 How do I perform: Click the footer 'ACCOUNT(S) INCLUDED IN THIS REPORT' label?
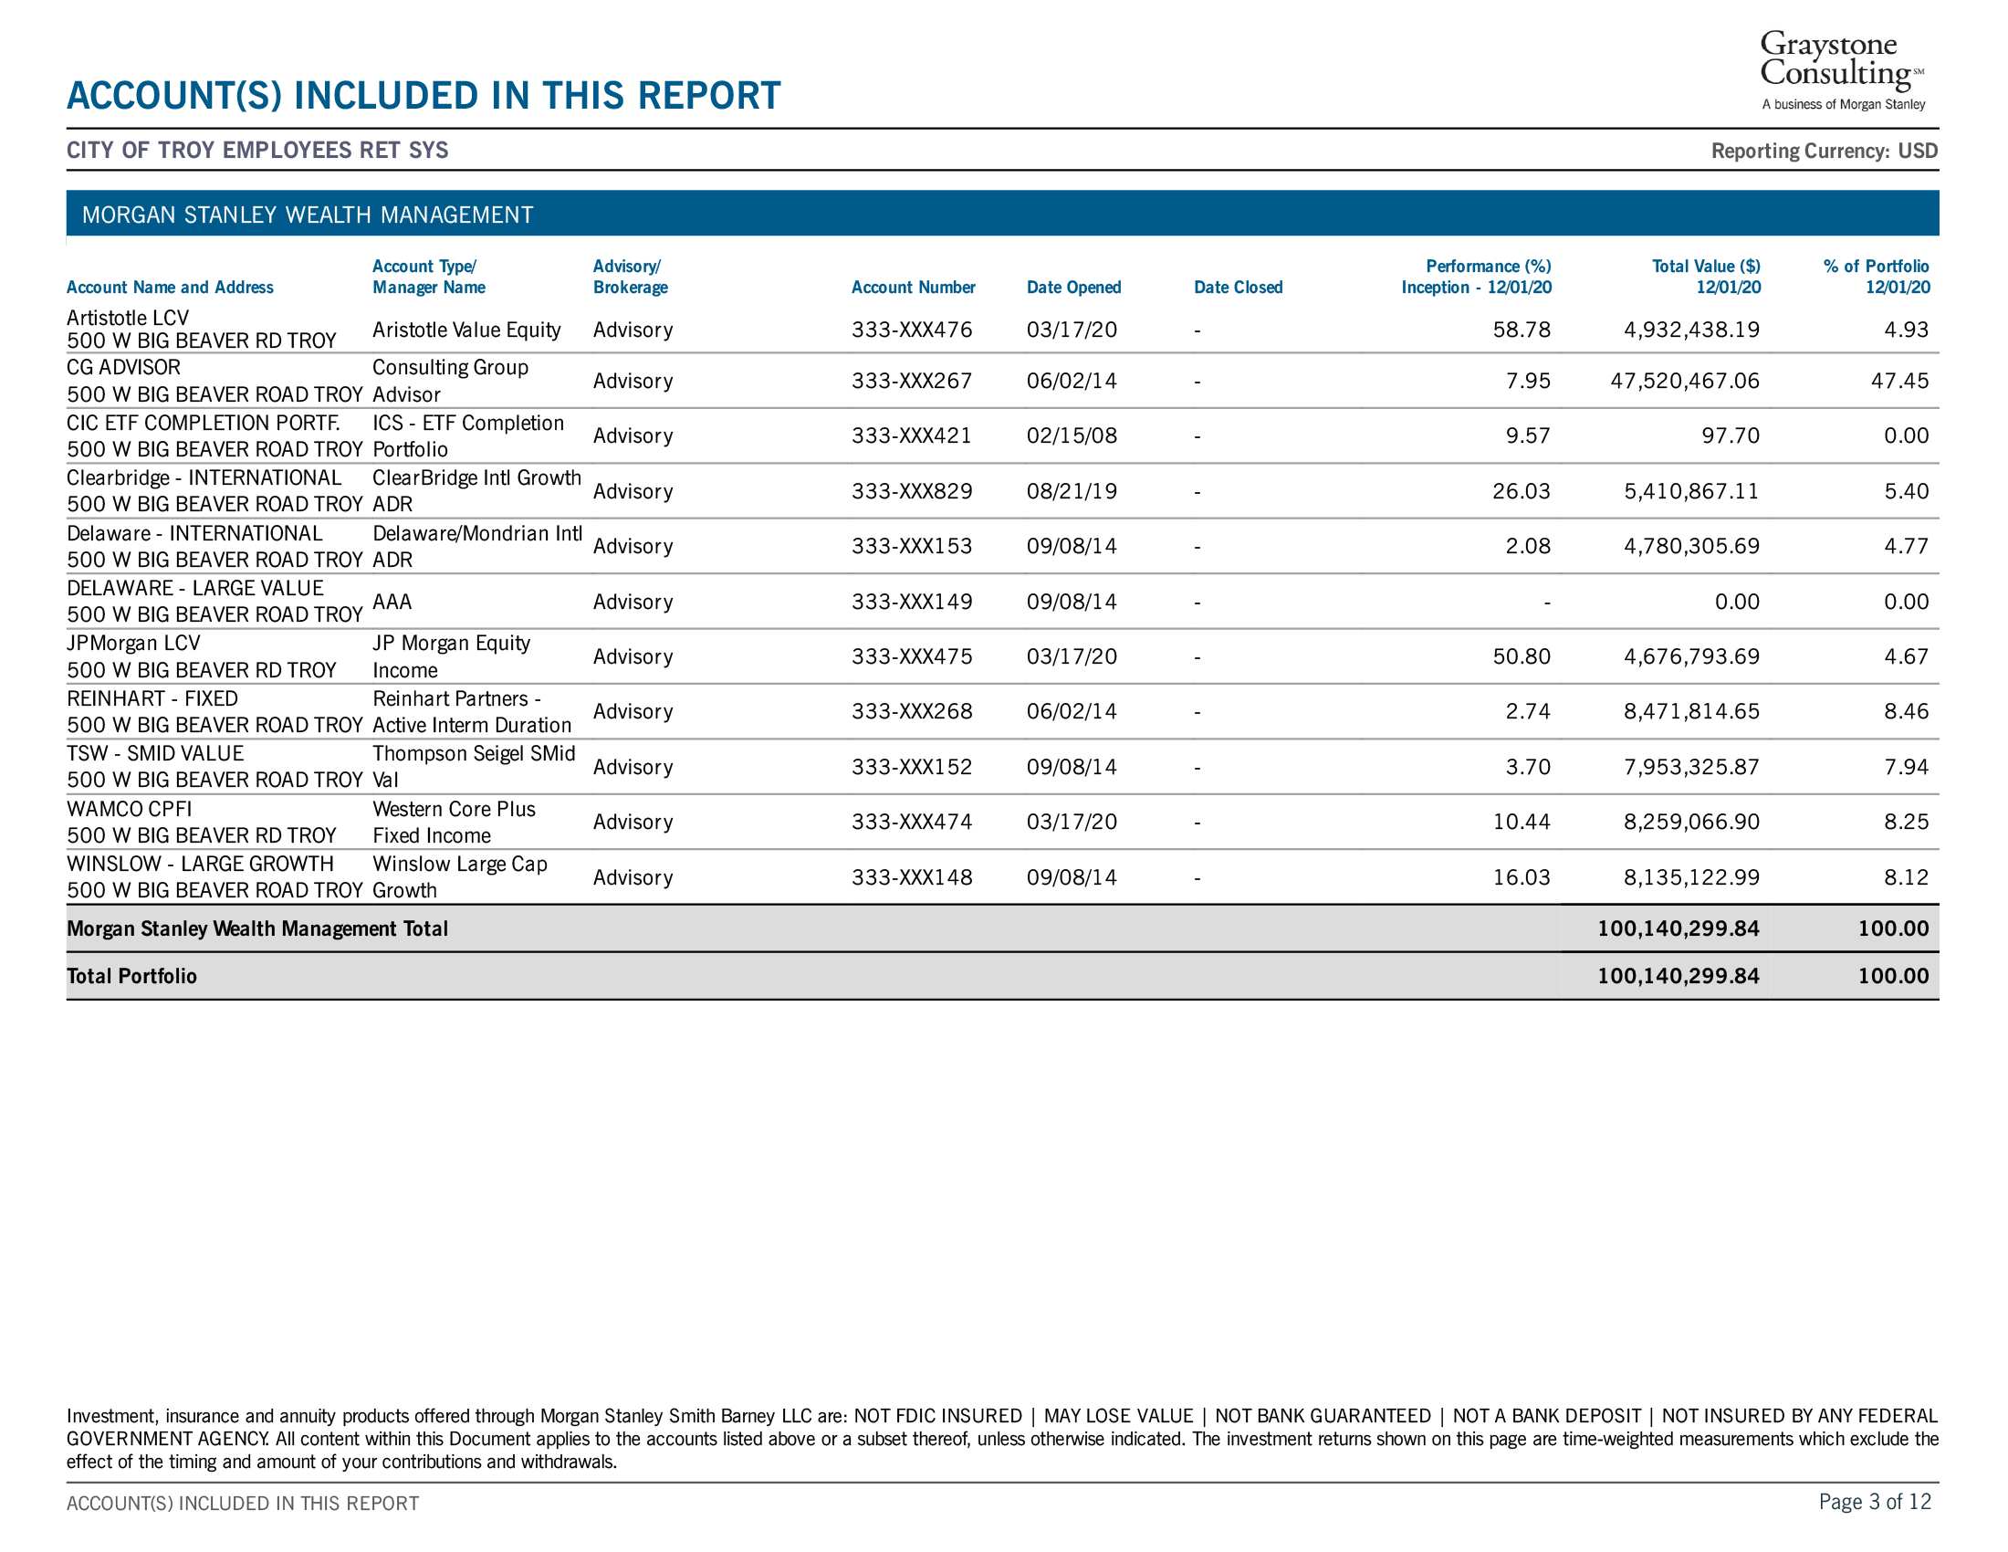(x=243, y=1504)
